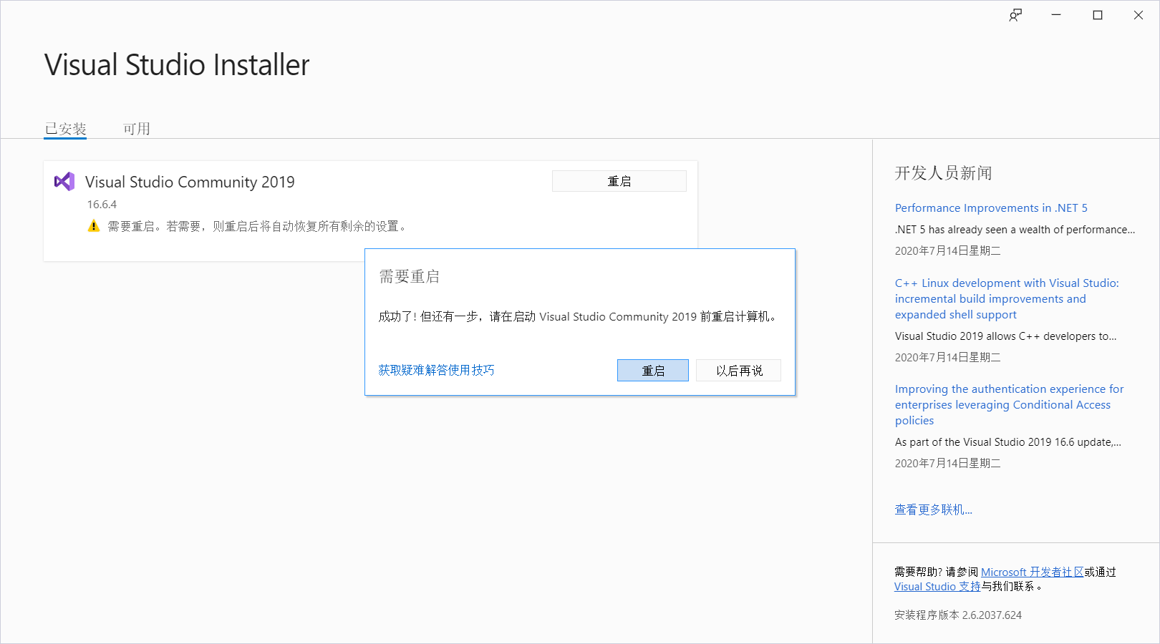
Task: Open the 获取疑难解答使用技巧 link
Action: pos(436,370)
